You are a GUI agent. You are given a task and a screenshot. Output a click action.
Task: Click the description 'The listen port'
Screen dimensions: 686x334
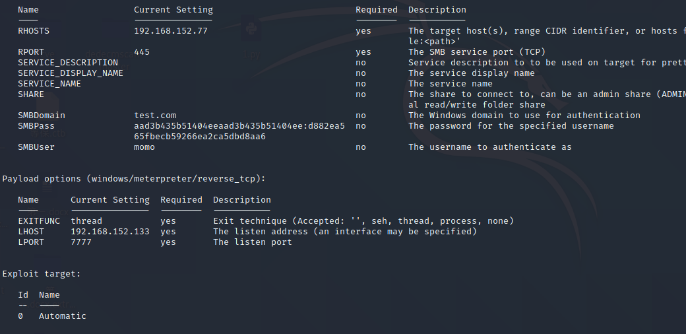point(253,242)
